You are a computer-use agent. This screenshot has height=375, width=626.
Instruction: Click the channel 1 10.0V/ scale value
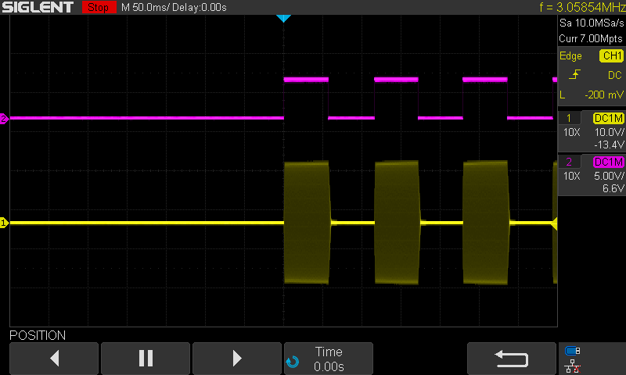point(610,132)
